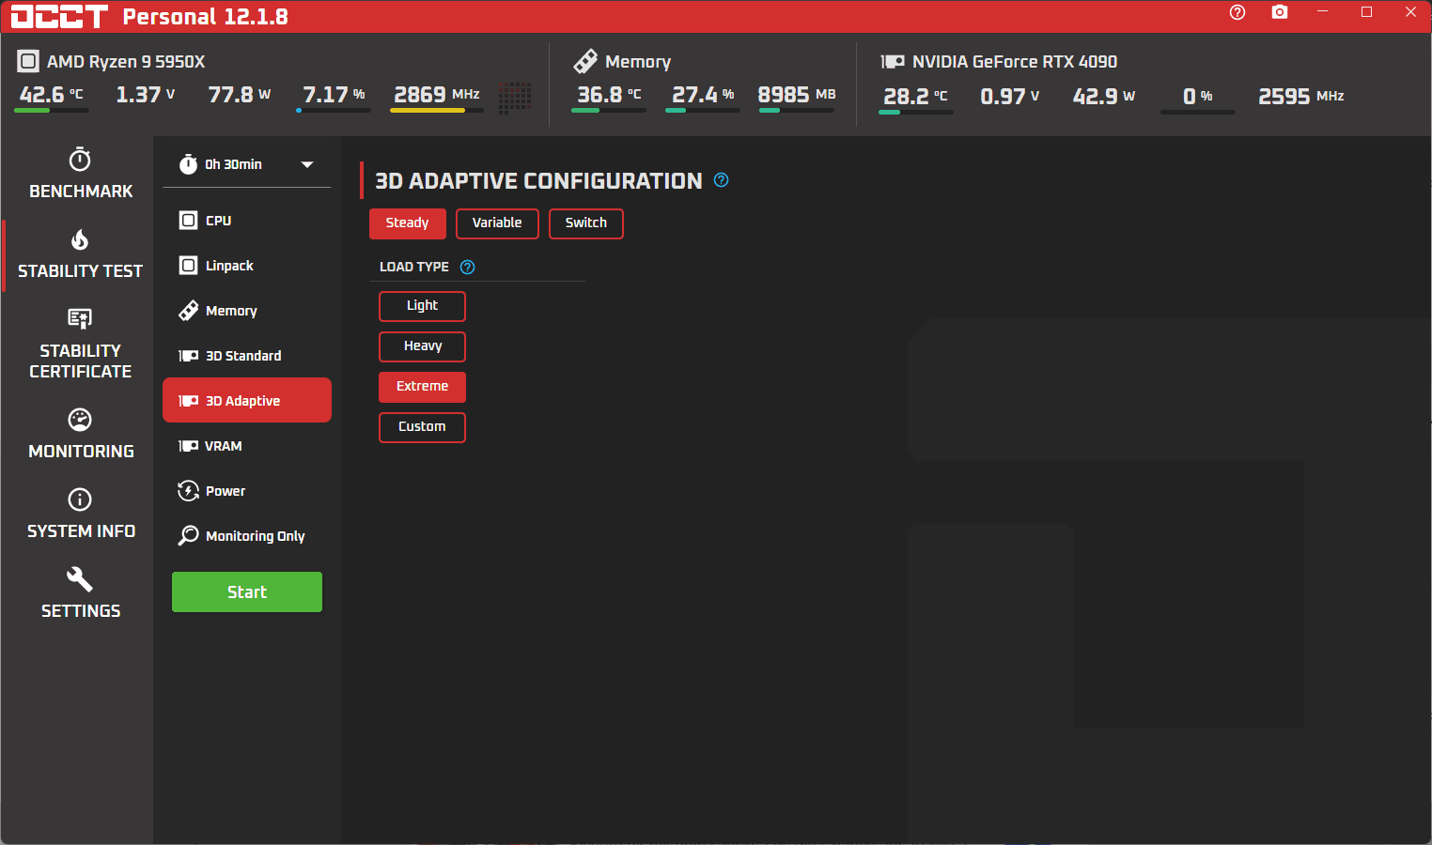Choose Heavy load type
The image size is (1432, 845).
(x=422, y=346)
